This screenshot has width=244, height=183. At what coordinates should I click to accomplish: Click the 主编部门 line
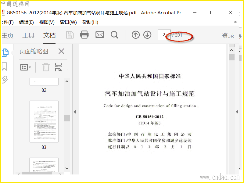149,134
